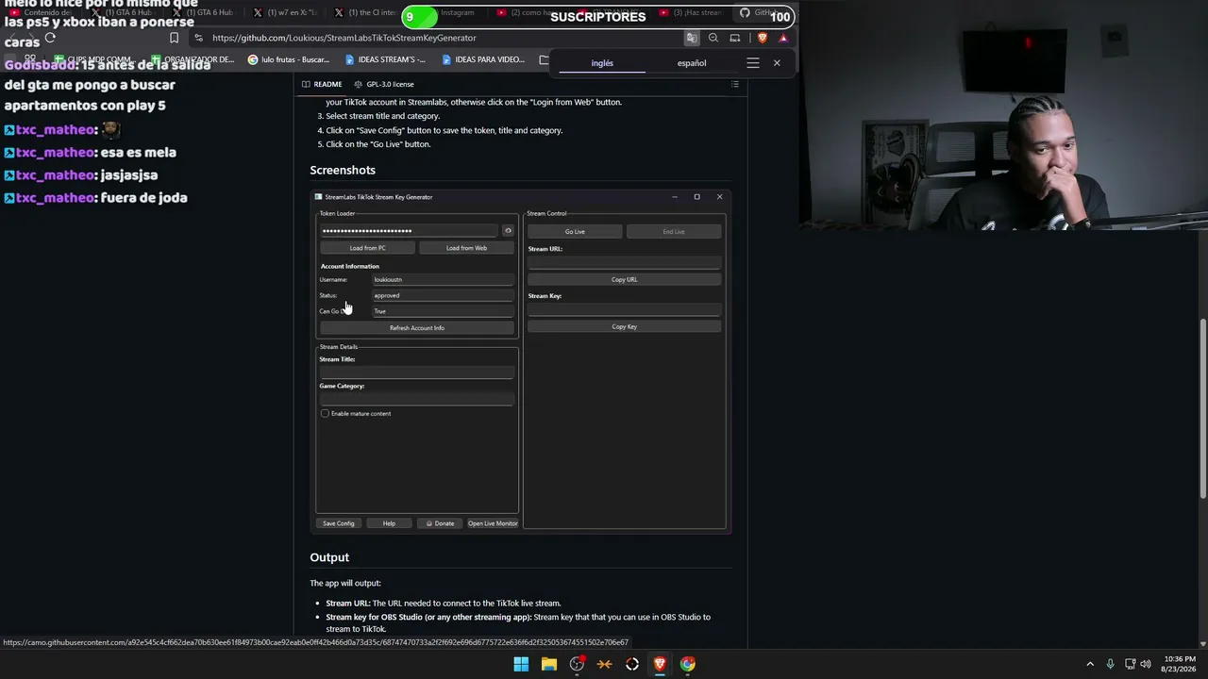The width and height of the screenshot is (1208, 679).
Task: Click the GitHub URL in address bar
Action: [344, 38]
